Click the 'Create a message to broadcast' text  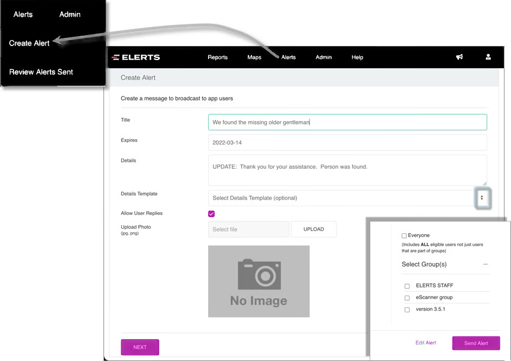[x=177, y=99]
